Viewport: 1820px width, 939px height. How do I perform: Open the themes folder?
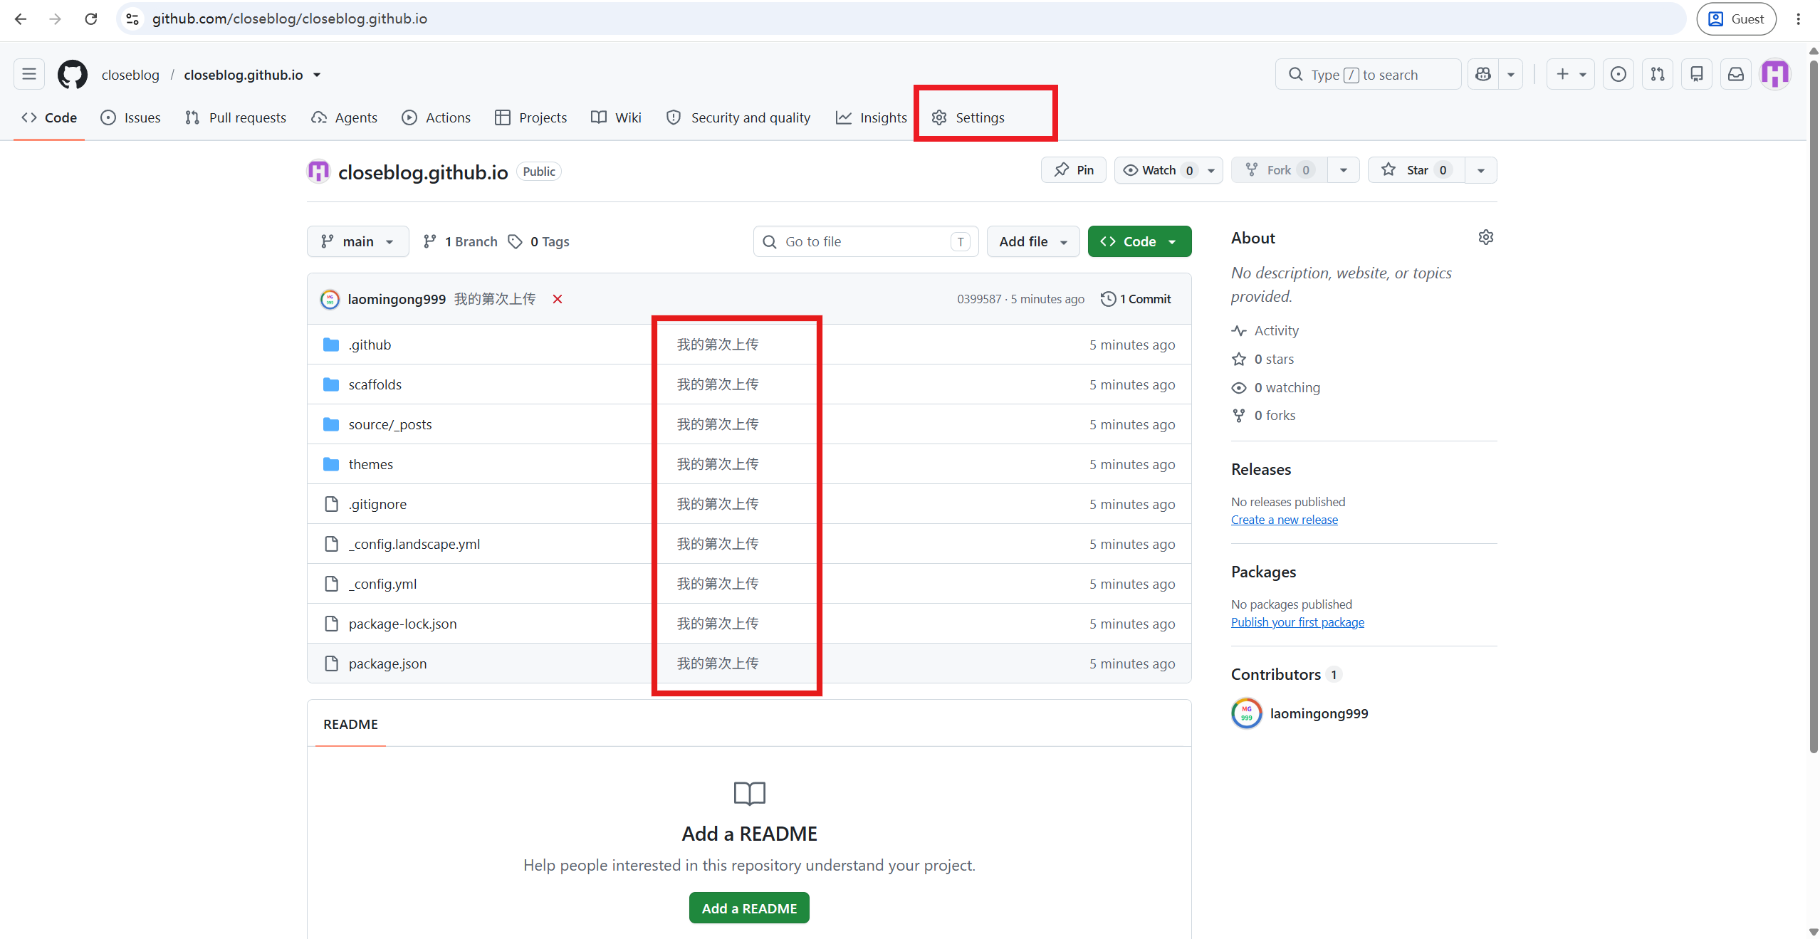[371, 464]
